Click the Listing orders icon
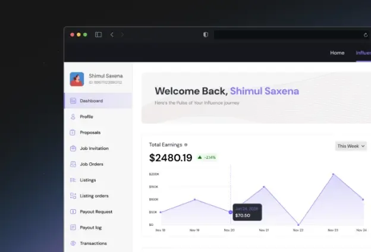 pyautogui.click(x=73, y=196)
